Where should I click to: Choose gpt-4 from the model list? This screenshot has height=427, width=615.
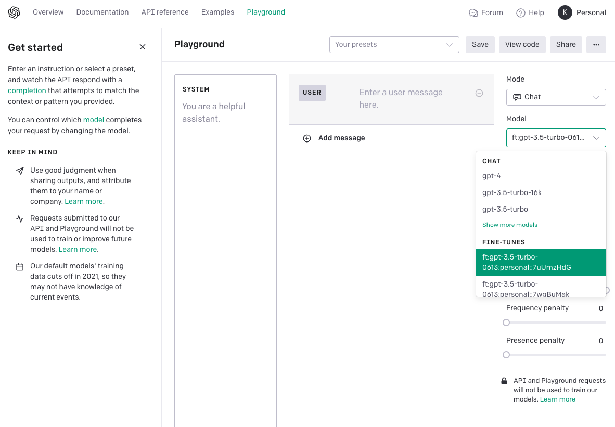coord(541,176)
